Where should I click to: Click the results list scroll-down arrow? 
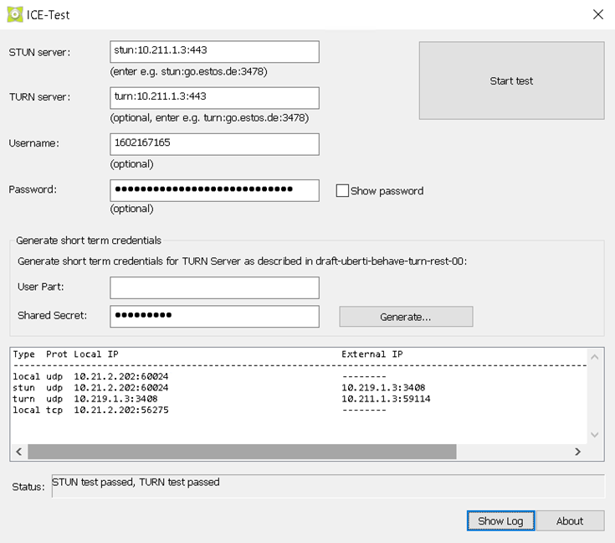coord(595,434)
